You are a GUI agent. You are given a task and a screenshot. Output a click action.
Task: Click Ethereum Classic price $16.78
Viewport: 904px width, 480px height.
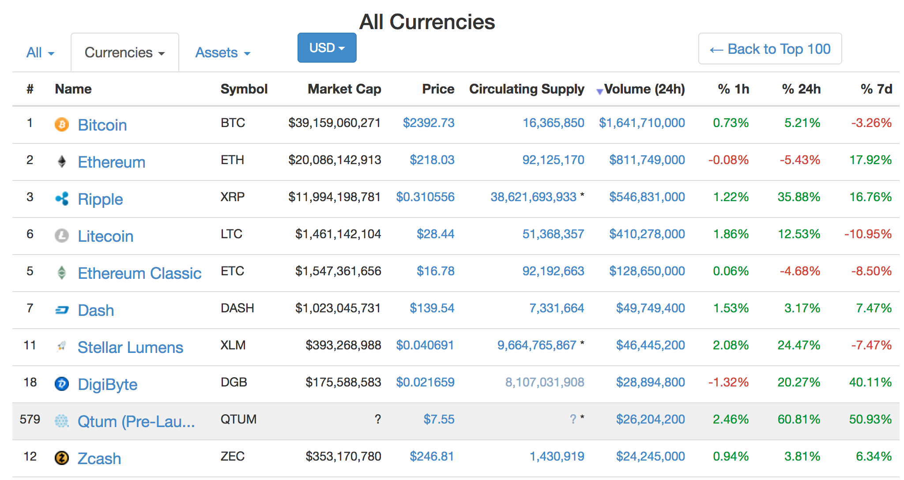[435, 271]
